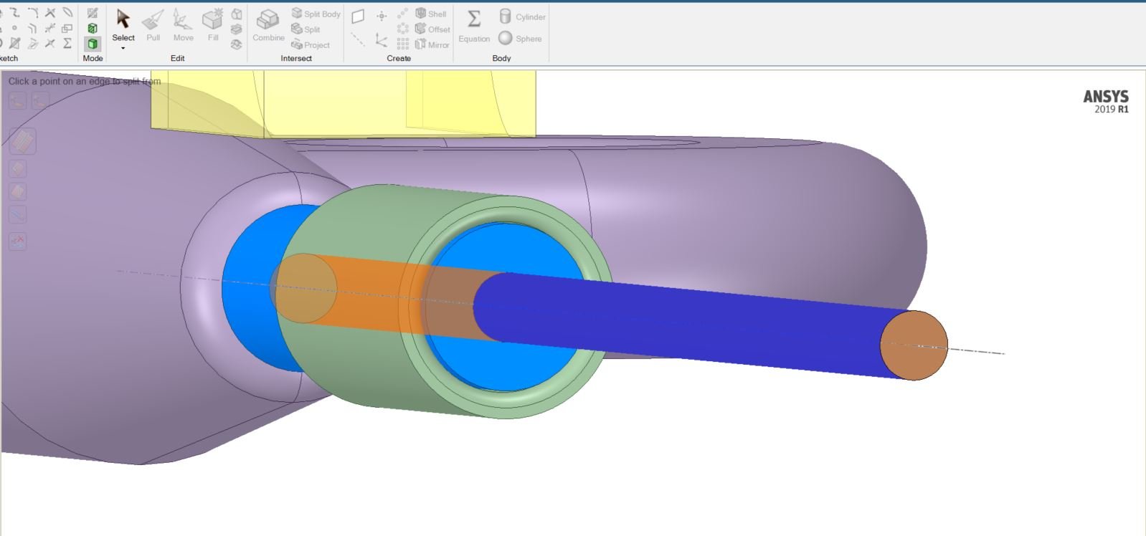
Task: Click the Combine tool
Action: click(x=268, y=25)
